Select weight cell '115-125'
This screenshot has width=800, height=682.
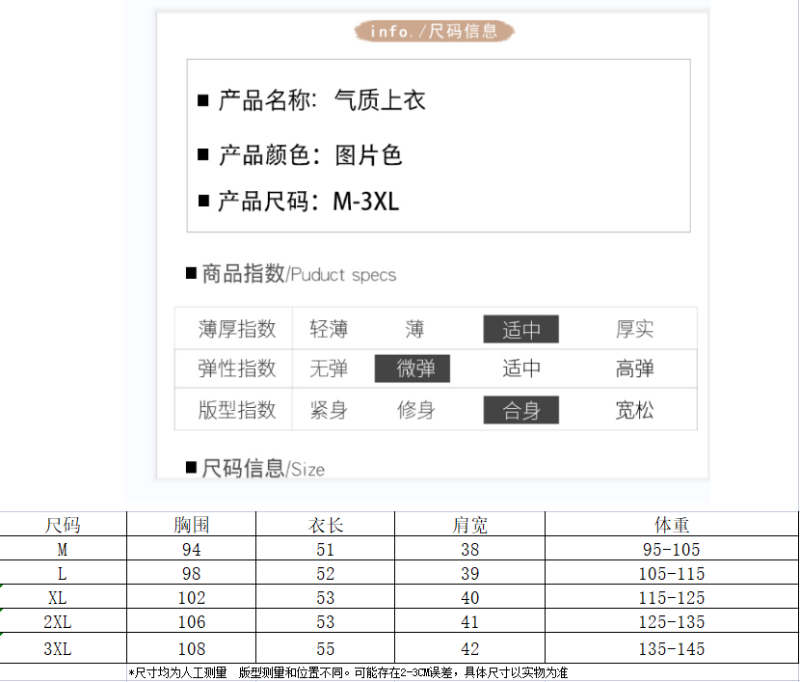click(672, 597)
